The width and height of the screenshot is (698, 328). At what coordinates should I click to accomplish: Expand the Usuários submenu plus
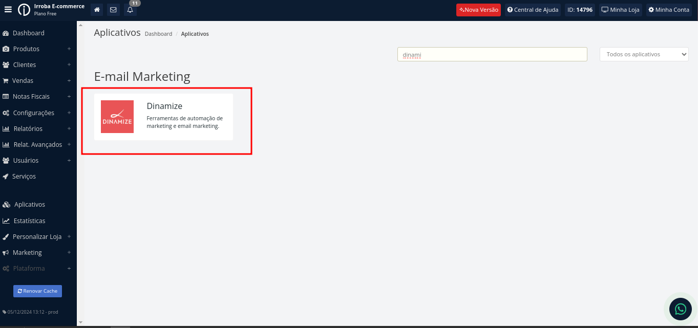click(x=69, y=161)
